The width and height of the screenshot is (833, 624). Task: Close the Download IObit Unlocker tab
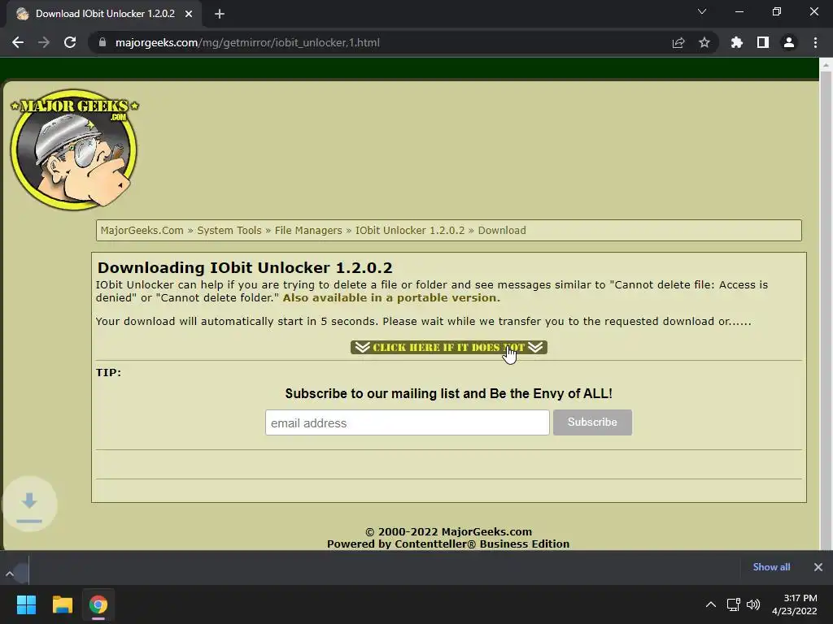tap(189, 14)
